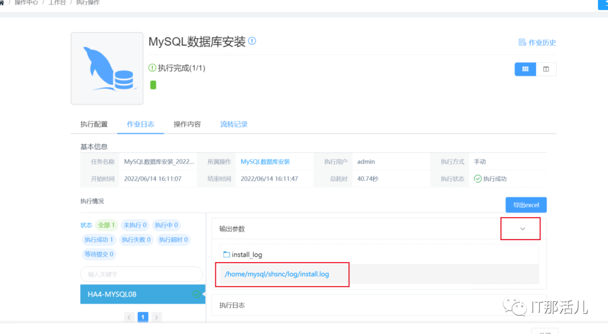Click the MySQL dolphin database thumbnail
This screenshot has height=334, width=608.
tap(107, 69)
